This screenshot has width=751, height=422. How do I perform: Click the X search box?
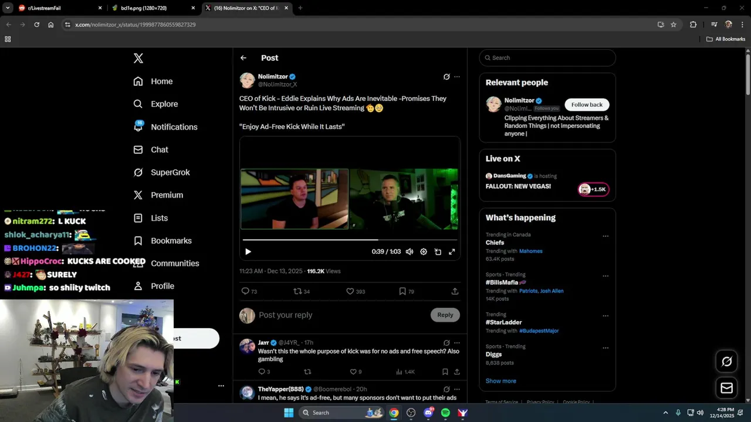tap(547, 58)
